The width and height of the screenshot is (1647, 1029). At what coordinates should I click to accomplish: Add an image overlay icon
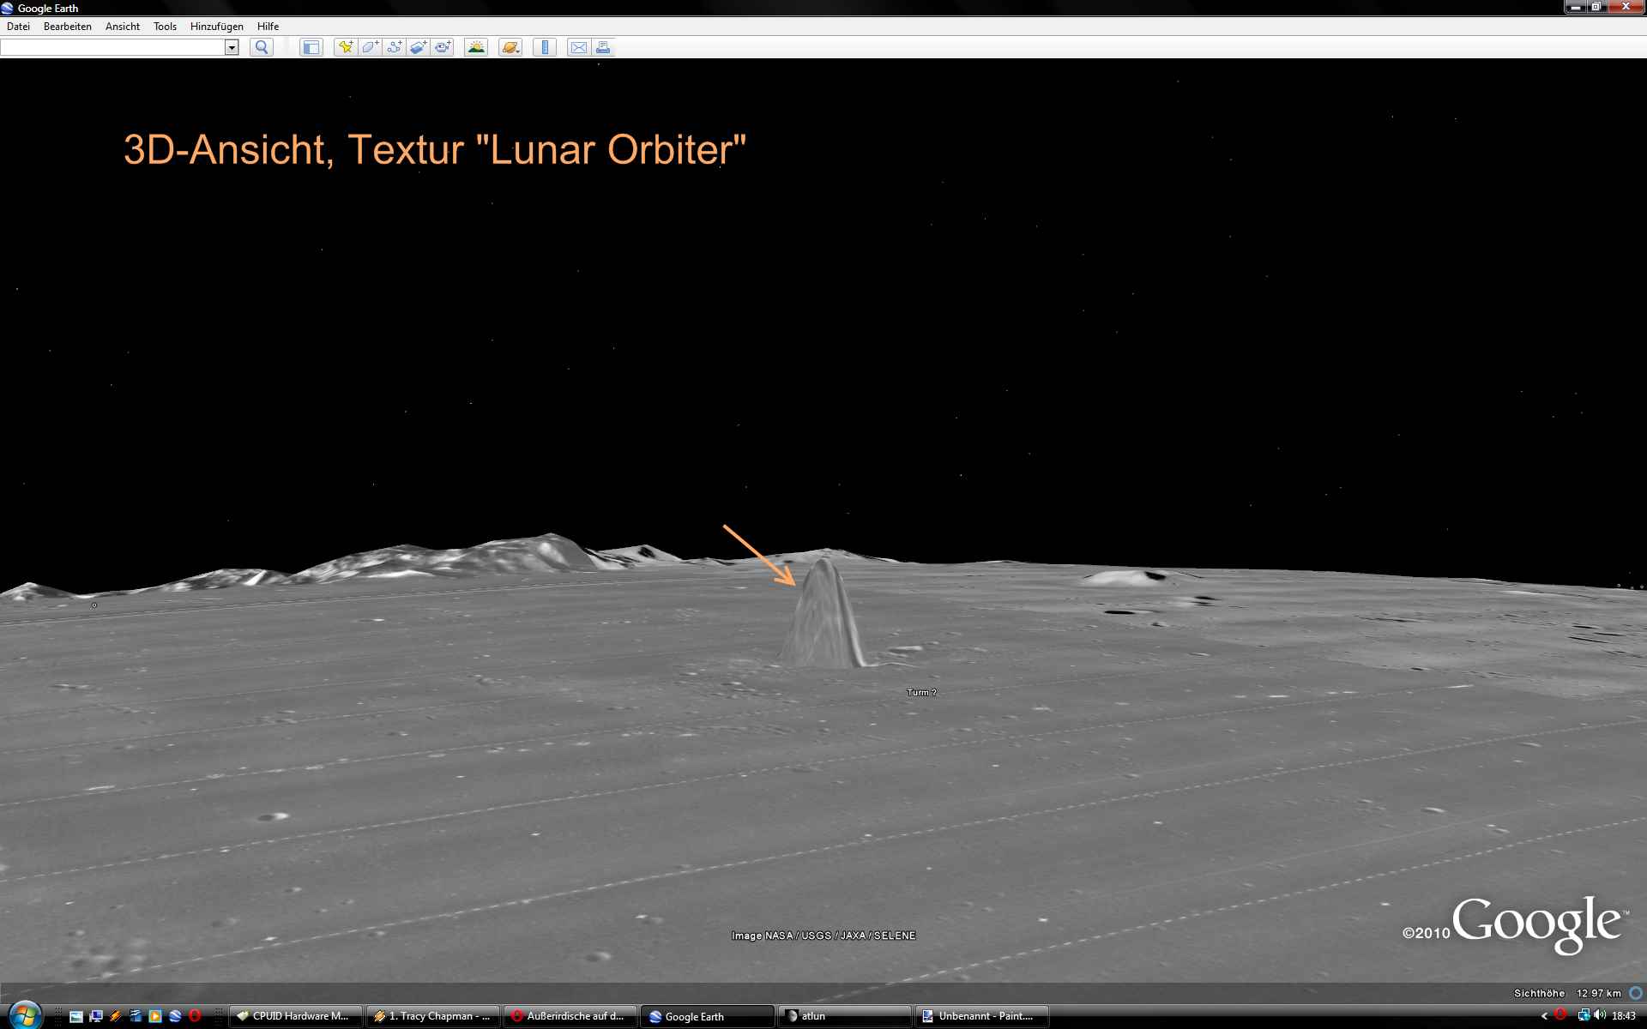coord(418,47)
